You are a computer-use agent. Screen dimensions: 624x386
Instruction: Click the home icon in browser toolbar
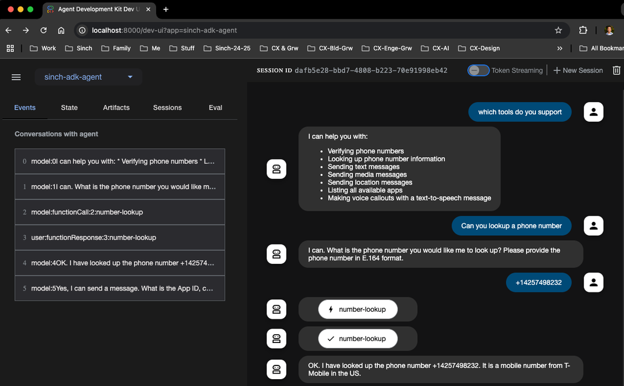(x=61, y=30)
